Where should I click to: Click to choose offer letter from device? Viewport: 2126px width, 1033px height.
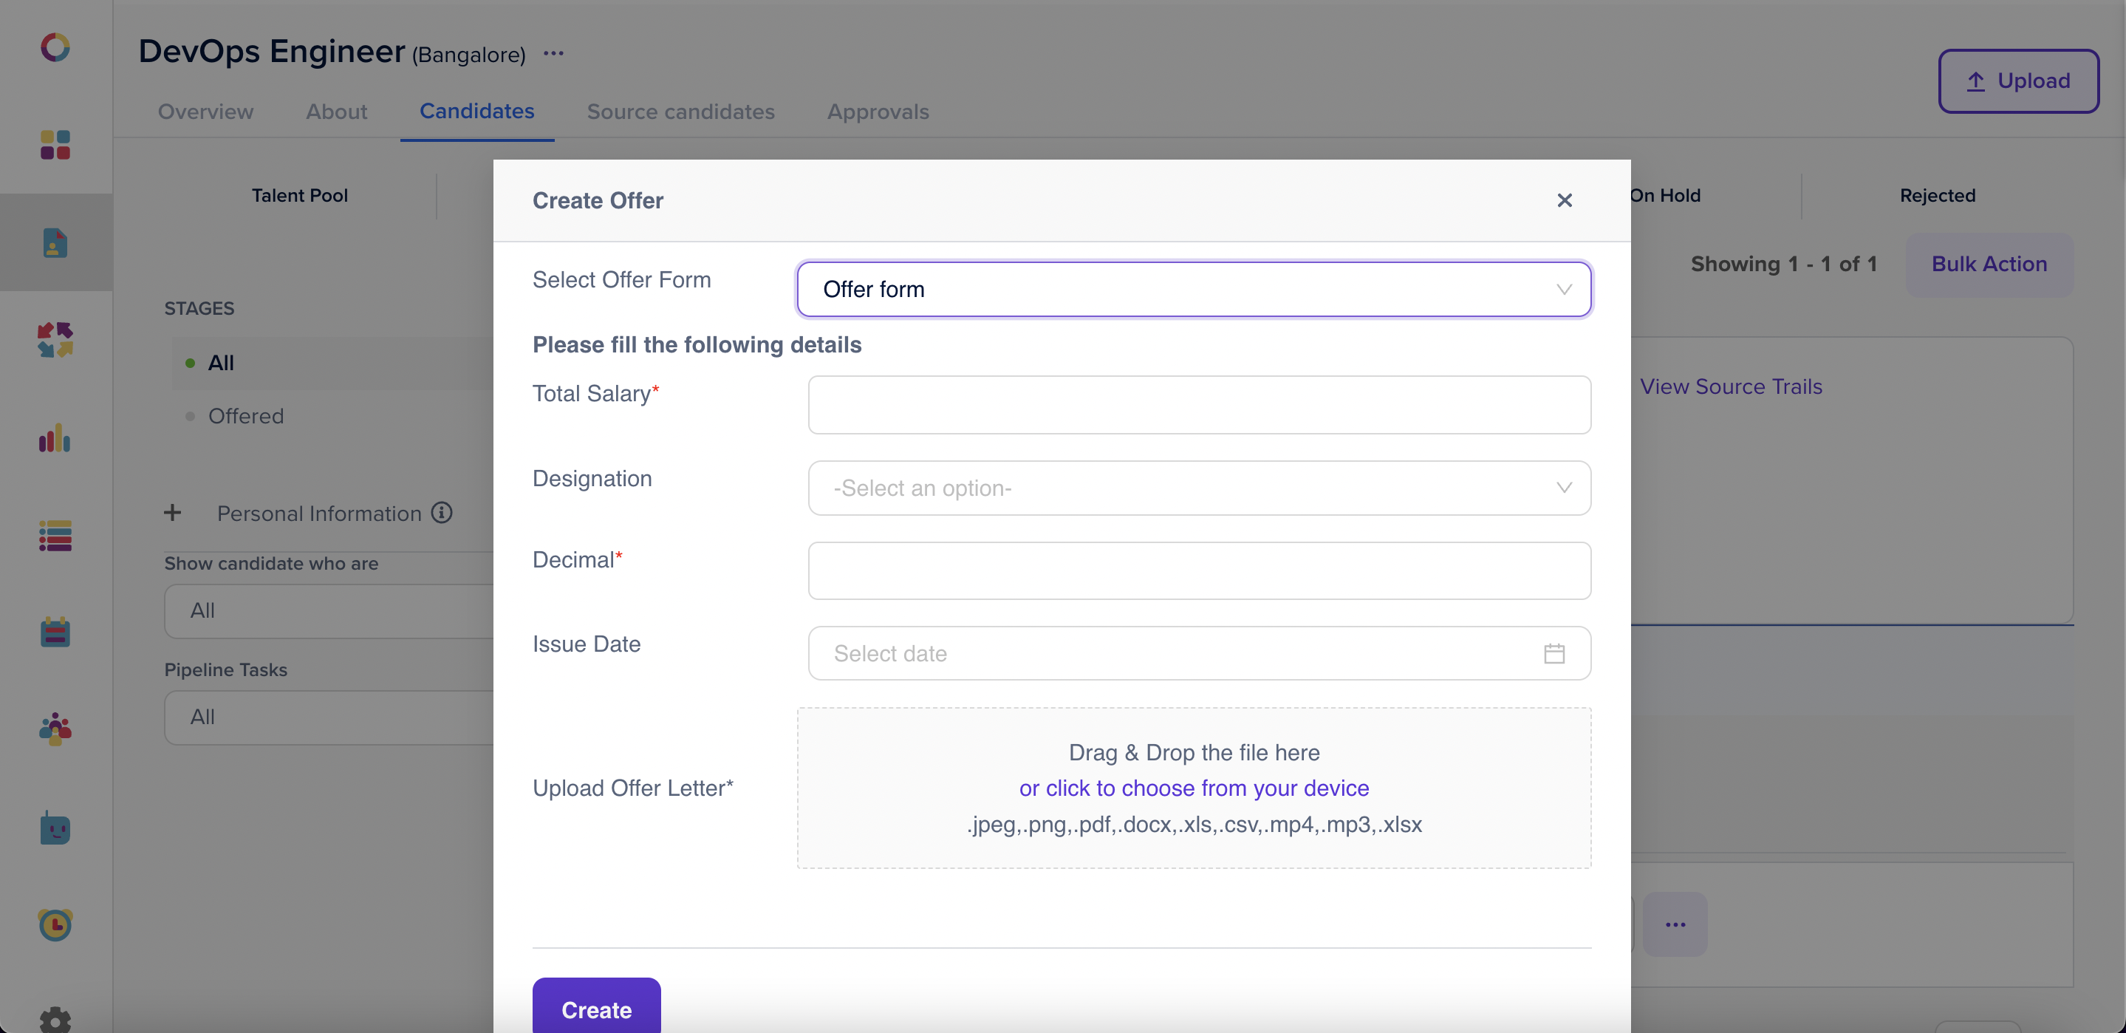tap(1194, 788)
